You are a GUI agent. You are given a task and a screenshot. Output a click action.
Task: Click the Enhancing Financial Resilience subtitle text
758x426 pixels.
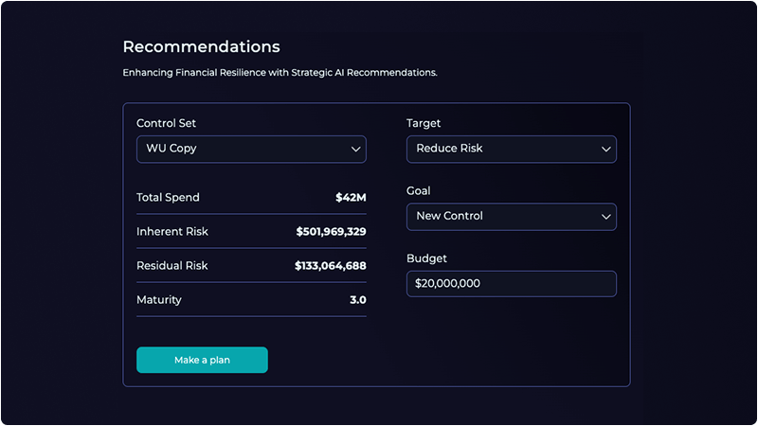pos(280,73)
